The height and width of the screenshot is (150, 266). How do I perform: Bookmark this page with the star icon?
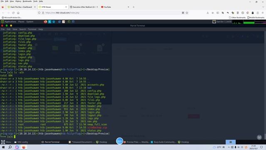click(x=187, y=13)
